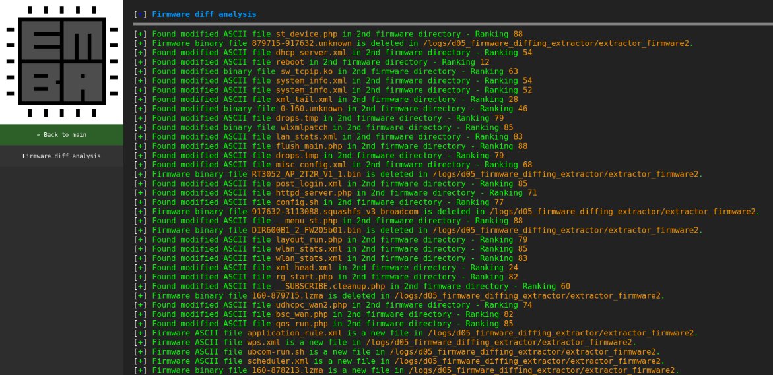
Task: Select sw_tcpip.ko binary file name
Action: point(307,71)
